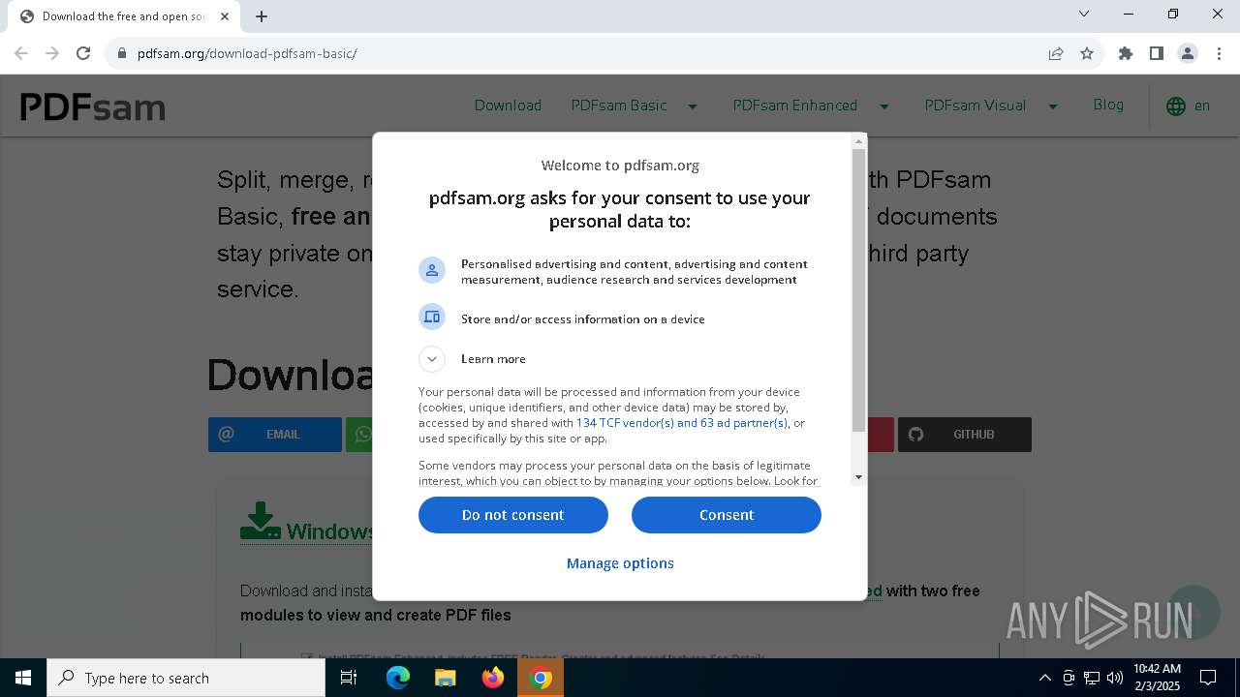
Task: Click the taskbar search box
Action: pyautogui.click(x=186, y=678)
